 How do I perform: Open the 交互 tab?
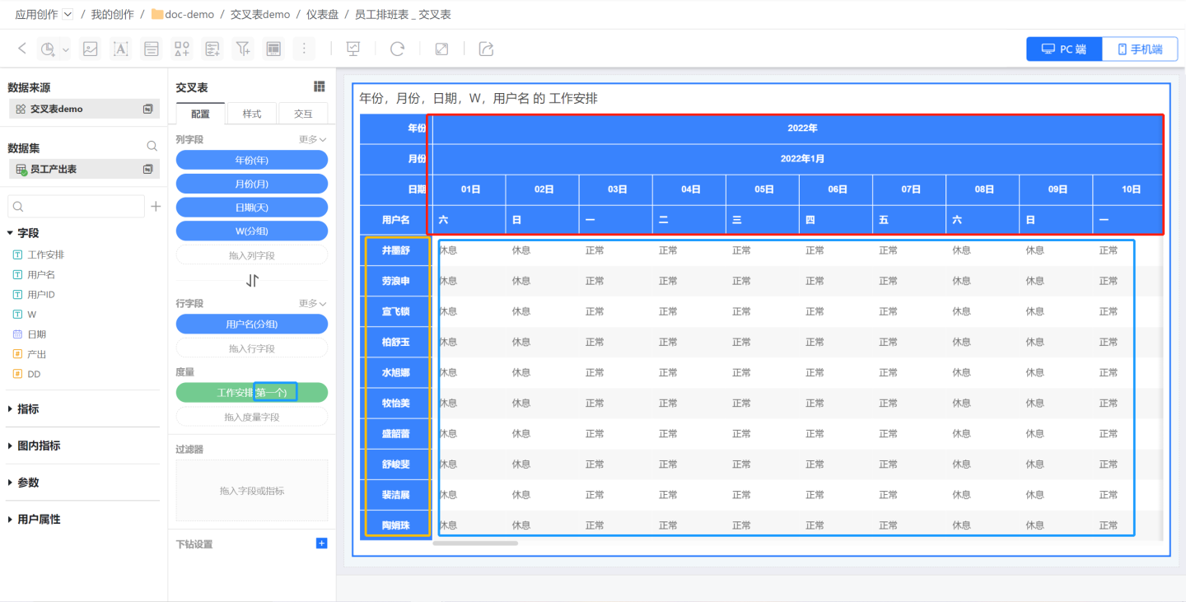(303, 114)
